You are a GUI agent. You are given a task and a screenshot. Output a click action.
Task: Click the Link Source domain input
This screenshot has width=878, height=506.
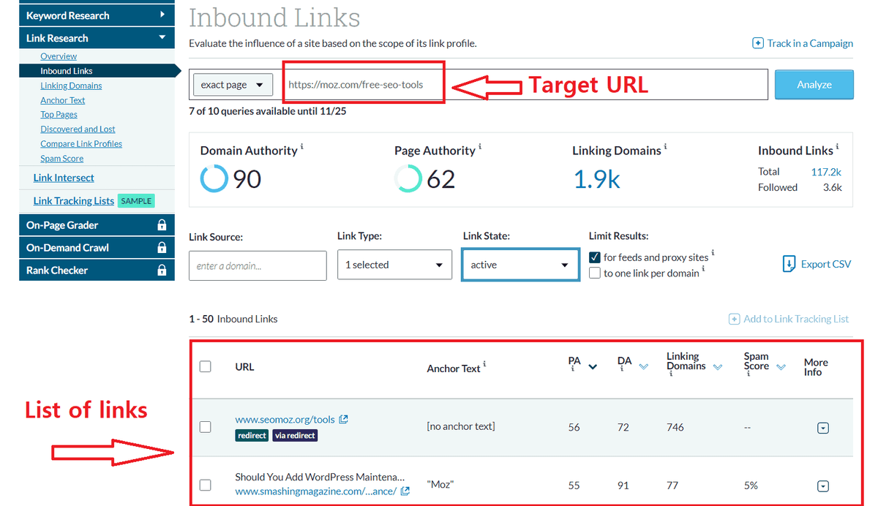point(258,265)
